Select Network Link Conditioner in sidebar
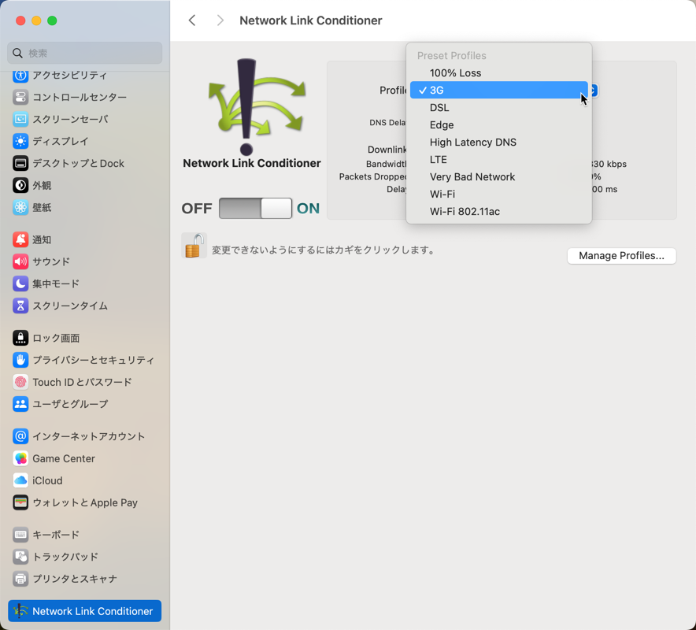The height and width of the screenshot is (630, 696). click(x=84, y=611)
